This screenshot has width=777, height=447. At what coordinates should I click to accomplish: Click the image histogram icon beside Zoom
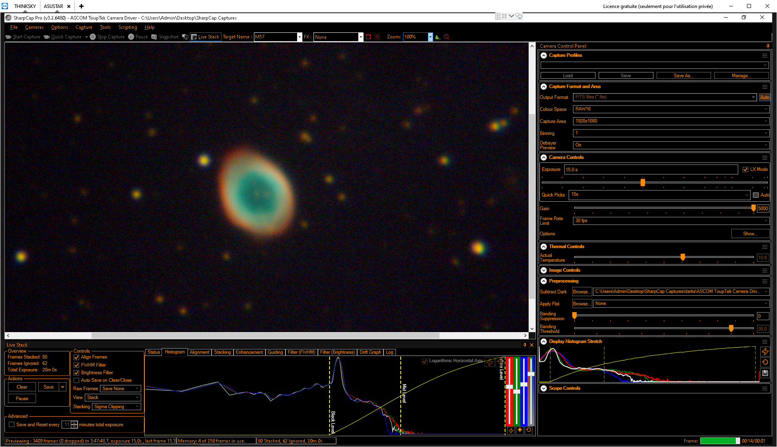click(438, 37)
